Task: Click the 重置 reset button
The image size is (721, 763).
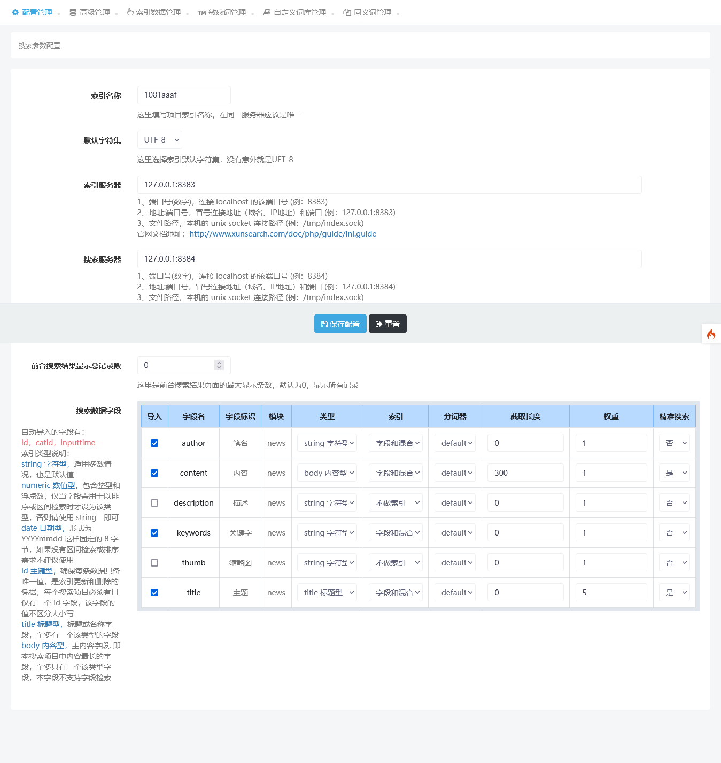Action: tap(387, 324)
